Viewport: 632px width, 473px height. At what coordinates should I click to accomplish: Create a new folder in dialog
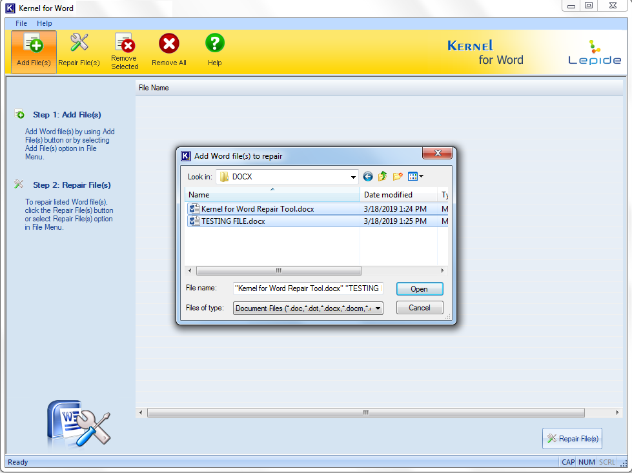(x=398, y=176)
